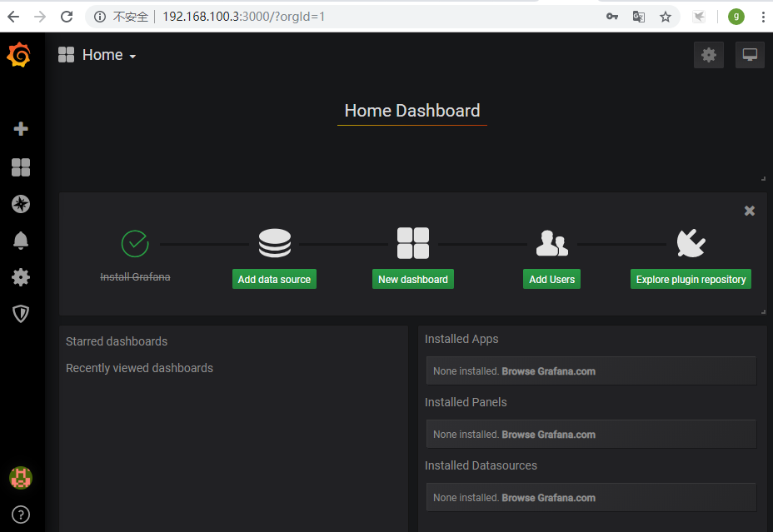Screen dimensions: 773x532
Task: Open the Explore compass icon in sidebar
Action: pyautogui.click(x=21, y=204)
